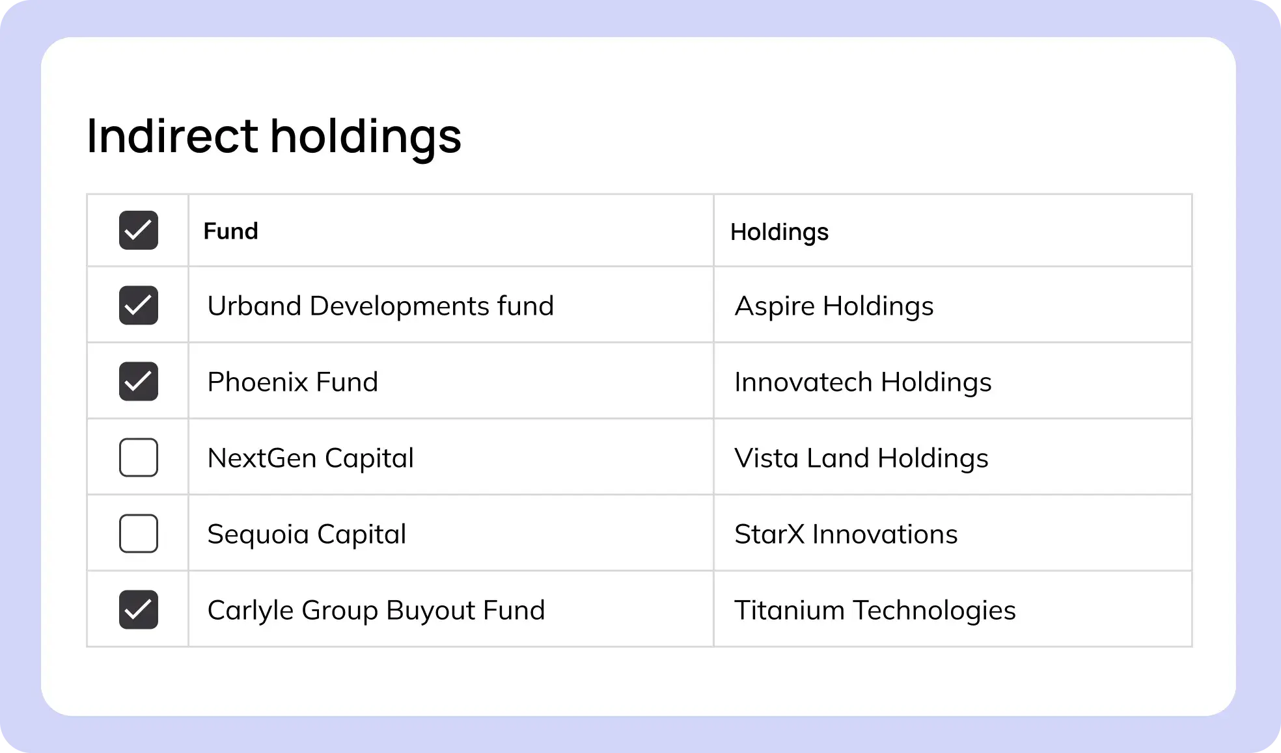This screenshot has height=753, width=1281.
Task: Select the Innovatech Holdings entry
Action: [862, 382]
